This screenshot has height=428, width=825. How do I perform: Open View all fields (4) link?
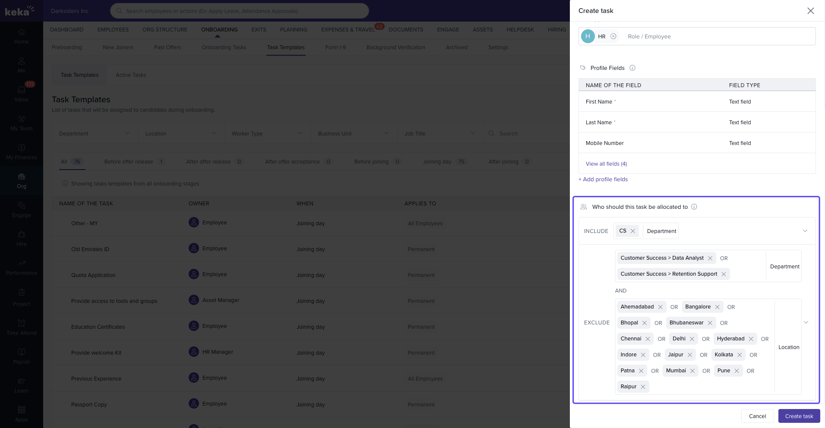click(x=606, y=164)
